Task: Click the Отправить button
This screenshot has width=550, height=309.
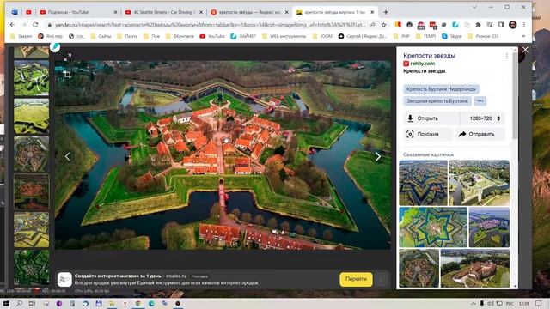Action: coord(480,134)
